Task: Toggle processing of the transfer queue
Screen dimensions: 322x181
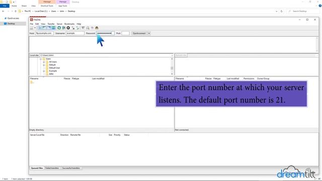Action: (64, 28)
